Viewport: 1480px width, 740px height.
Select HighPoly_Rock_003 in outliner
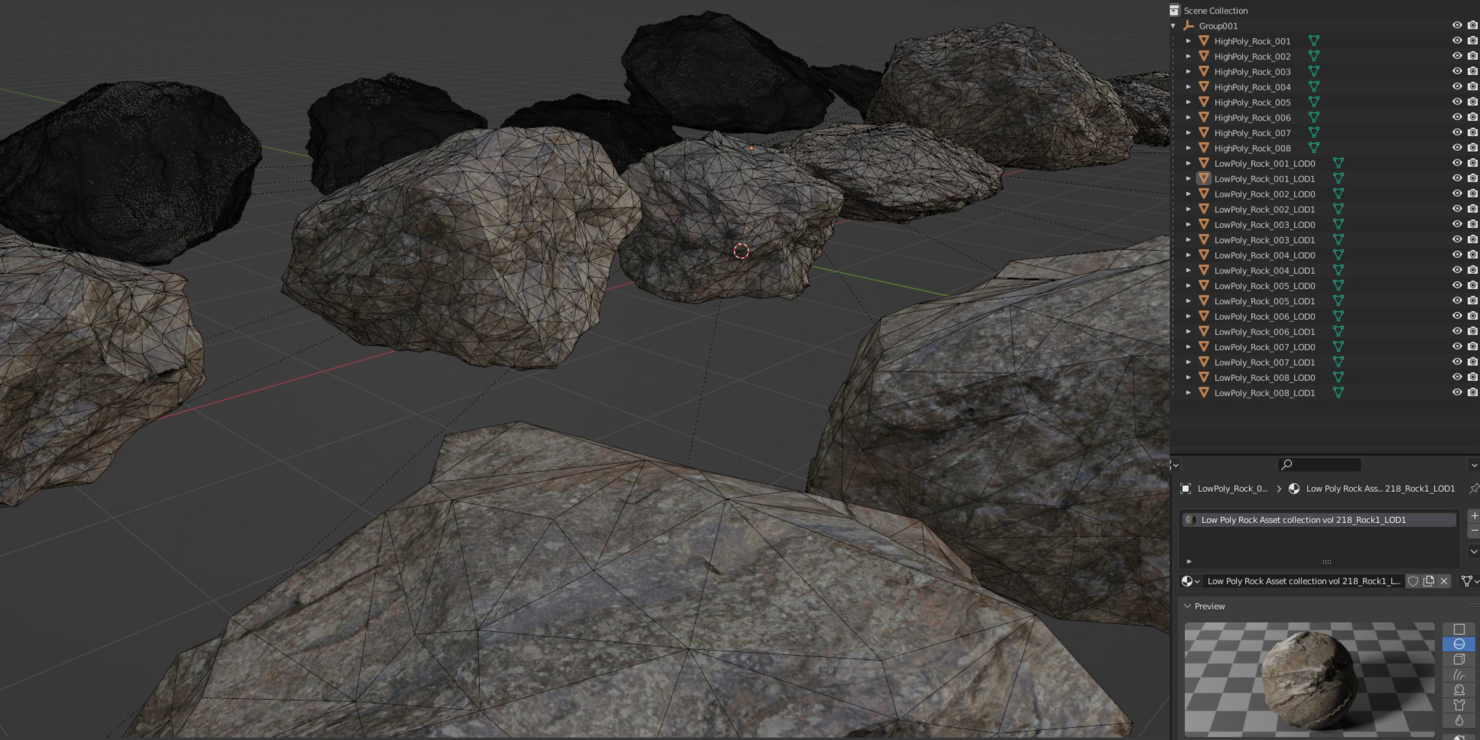[1252, 72]
